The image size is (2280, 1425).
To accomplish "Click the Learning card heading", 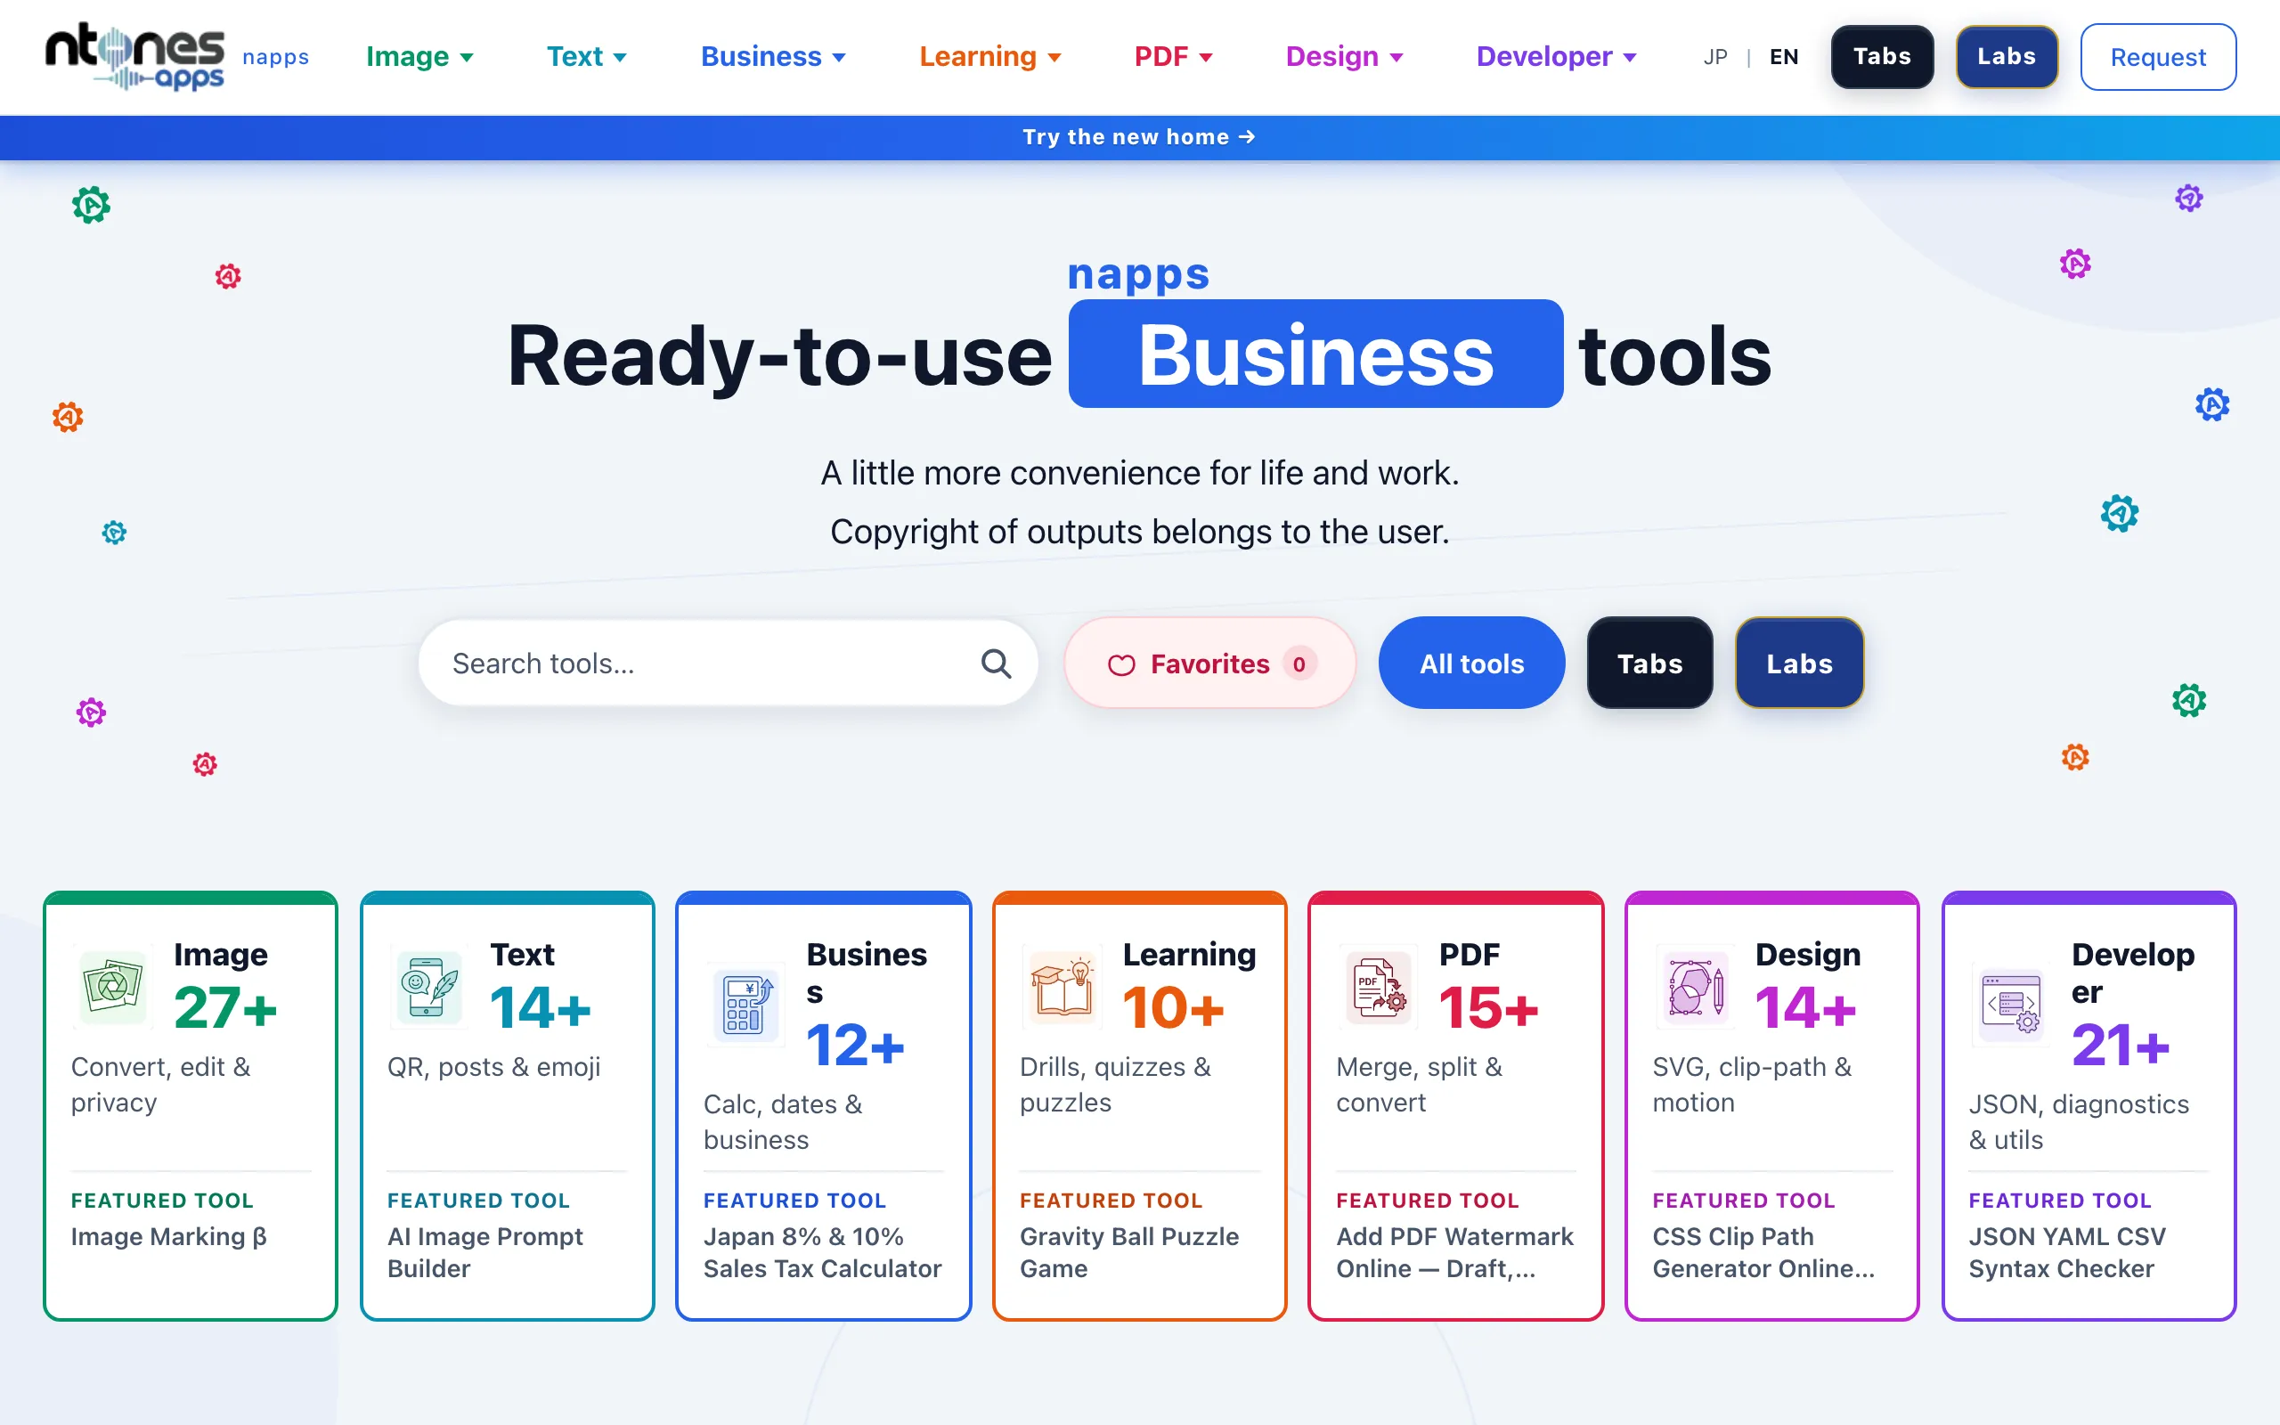I will (1189, 955).
